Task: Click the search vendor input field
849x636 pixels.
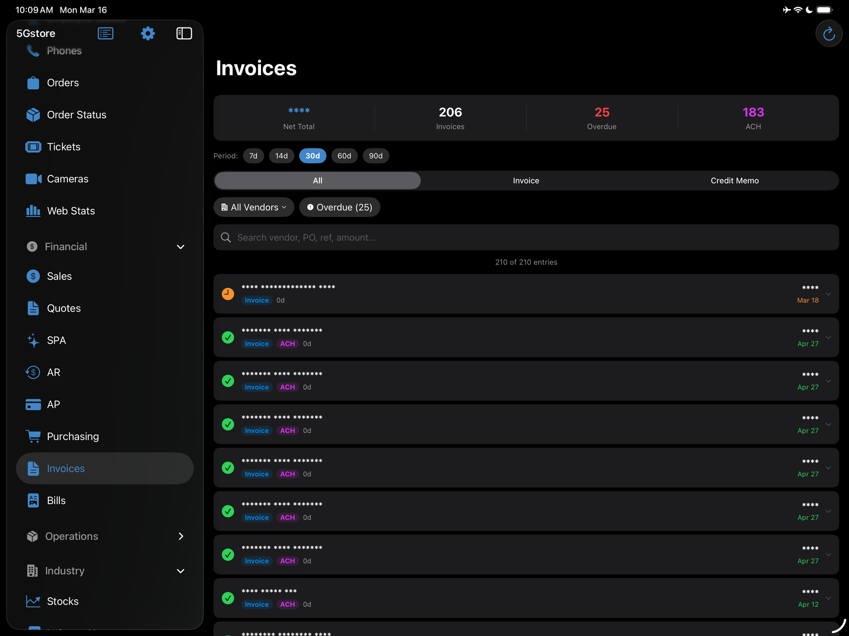Action: 526,237
